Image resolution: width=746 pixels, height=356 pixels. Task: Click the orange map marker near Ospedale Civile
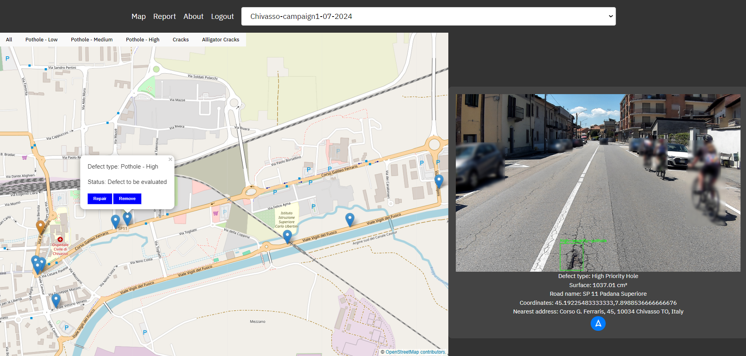(40, 226)
